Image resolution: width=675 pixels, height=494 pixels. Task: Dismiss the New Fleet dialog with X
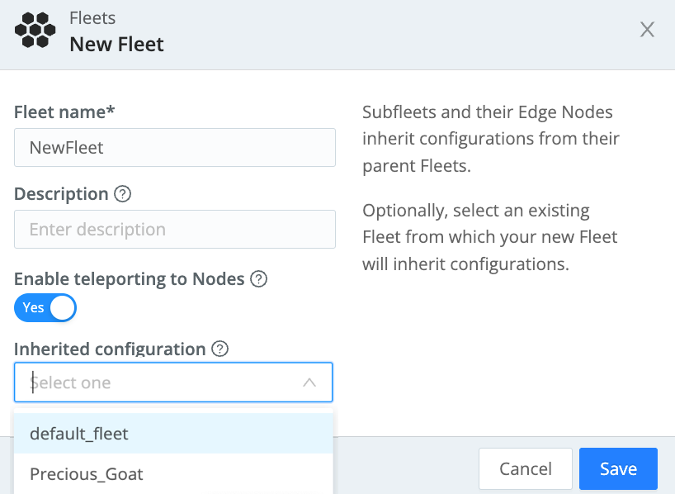coord(647,29)
